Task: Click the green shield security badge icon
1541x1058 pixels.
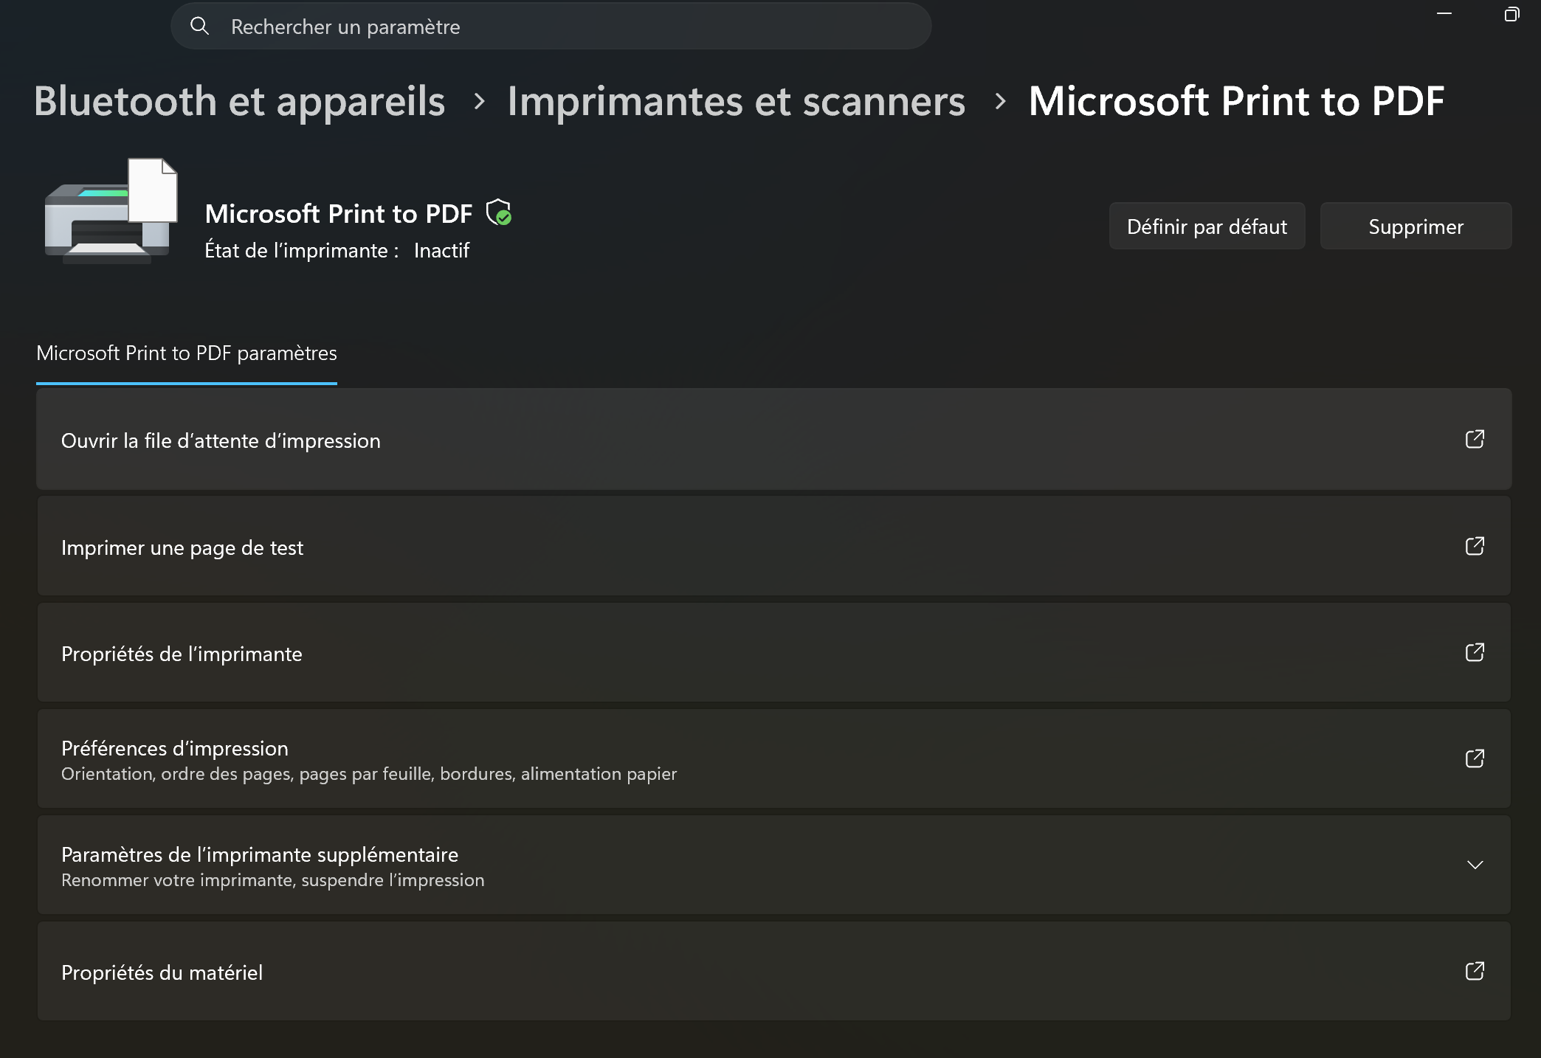Action: click(499, 212)
